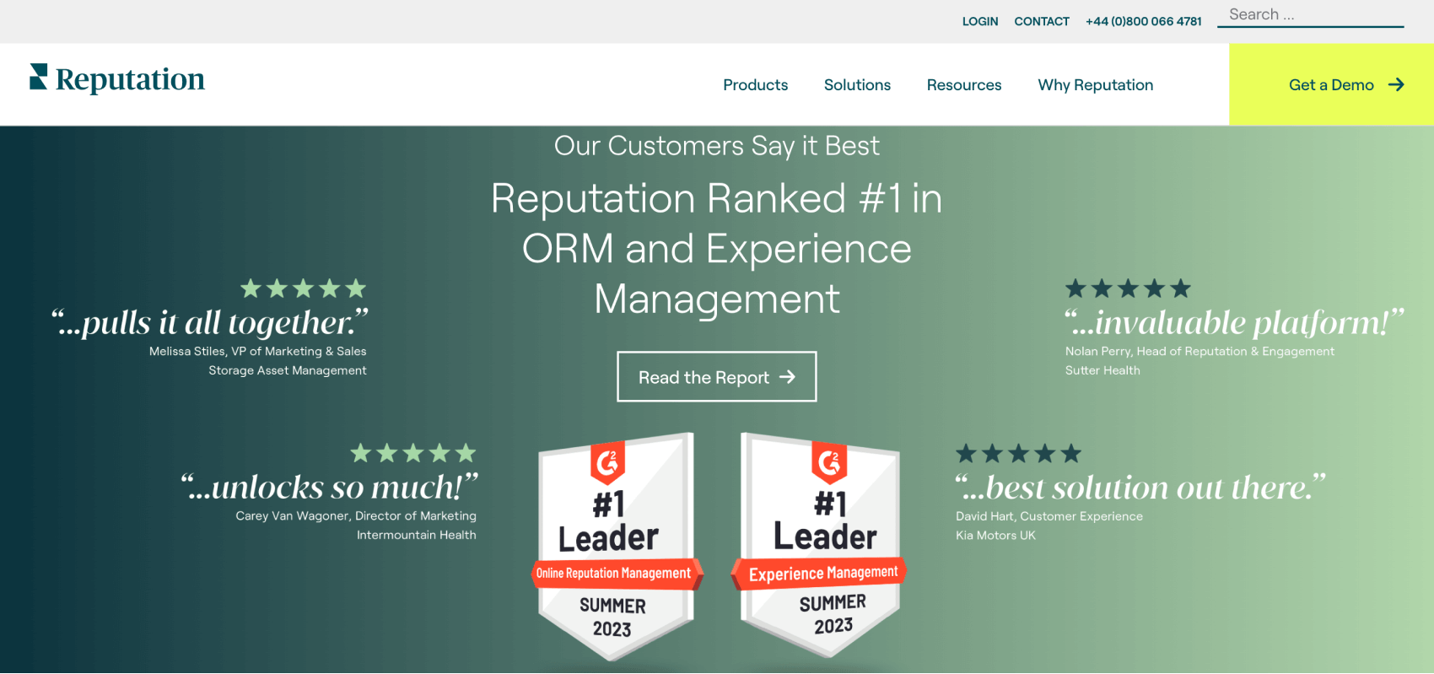
Task: Click the "Reputation Ranked #1 in ORM" headline
Action: 717,248
